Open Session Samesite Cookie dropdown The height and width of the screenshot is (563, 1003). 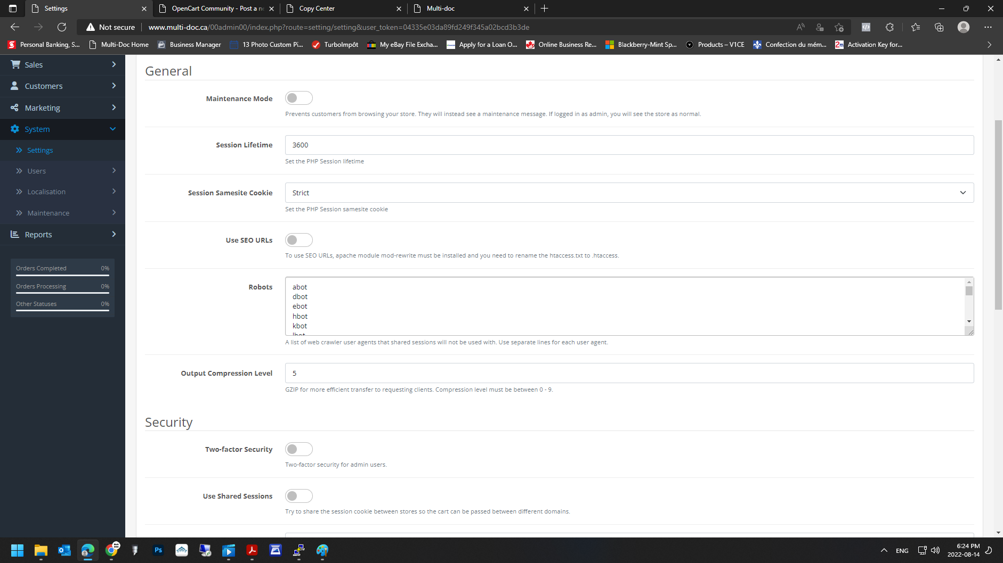coord(629,193)
